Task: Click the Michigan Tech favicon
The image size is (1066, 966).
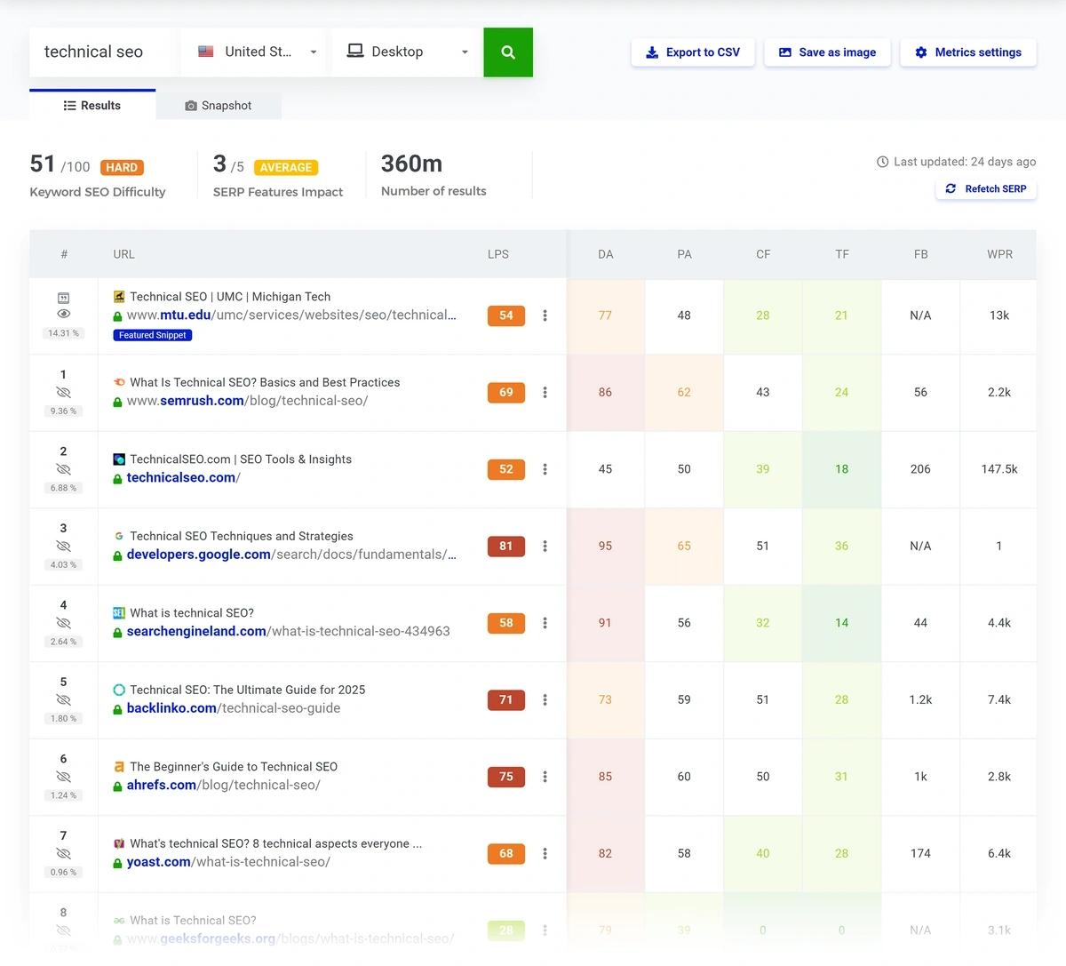Action: (x=119, y=297)
